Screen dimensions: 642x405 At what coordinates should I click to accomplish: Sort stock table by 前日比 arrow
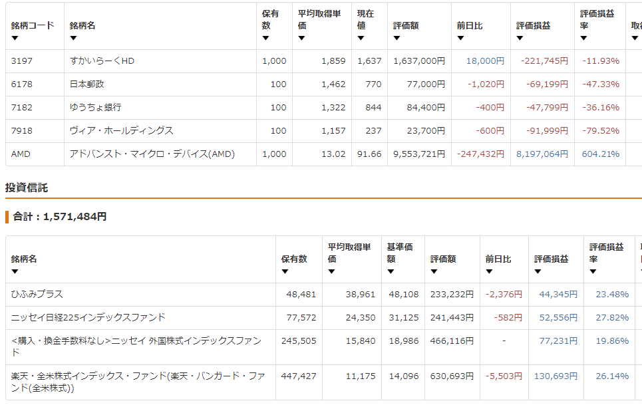(x=460, y=38)
